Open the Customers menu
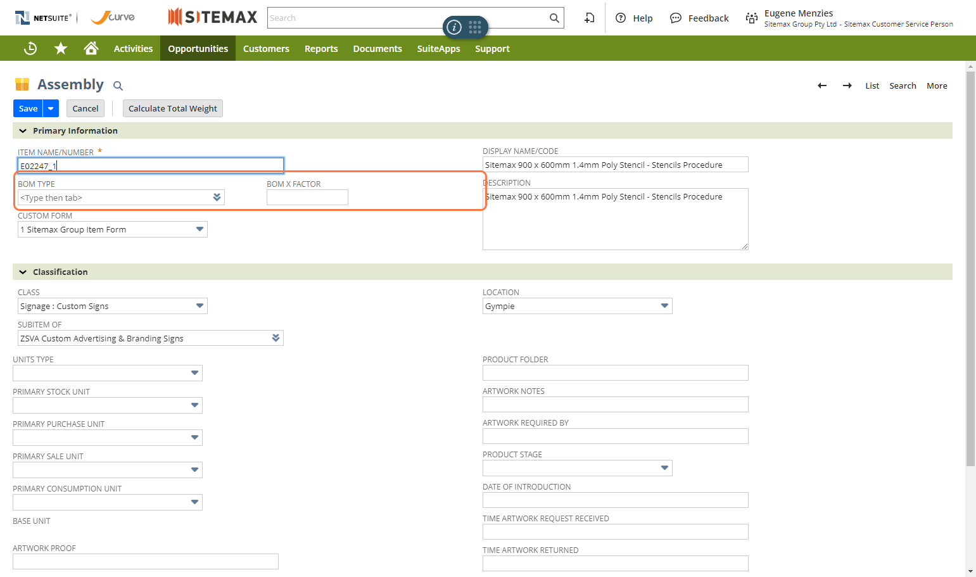Image resolution: width=976 pixels, height=577 pixels. tap(266, 48)
